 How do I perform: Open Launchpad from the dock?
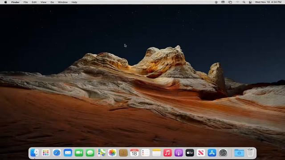[x=45, y=153]
